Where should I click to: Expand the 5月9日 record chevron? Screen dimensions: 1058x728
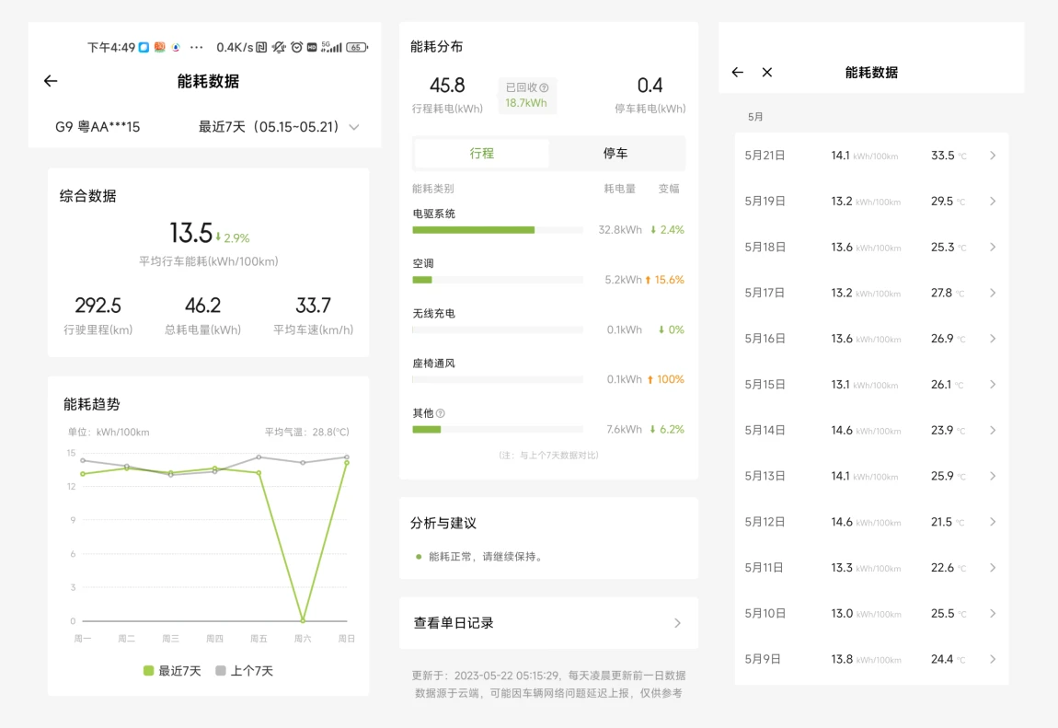(993, 659)
